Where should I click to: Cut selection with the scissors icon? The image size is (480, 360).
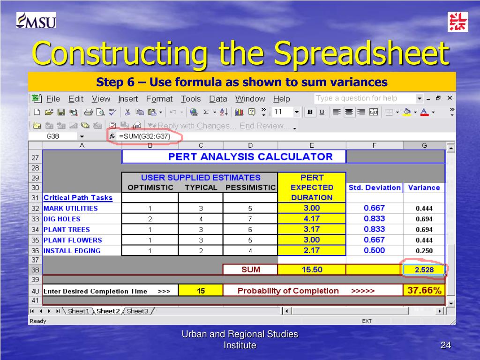[x=127, y=112]
